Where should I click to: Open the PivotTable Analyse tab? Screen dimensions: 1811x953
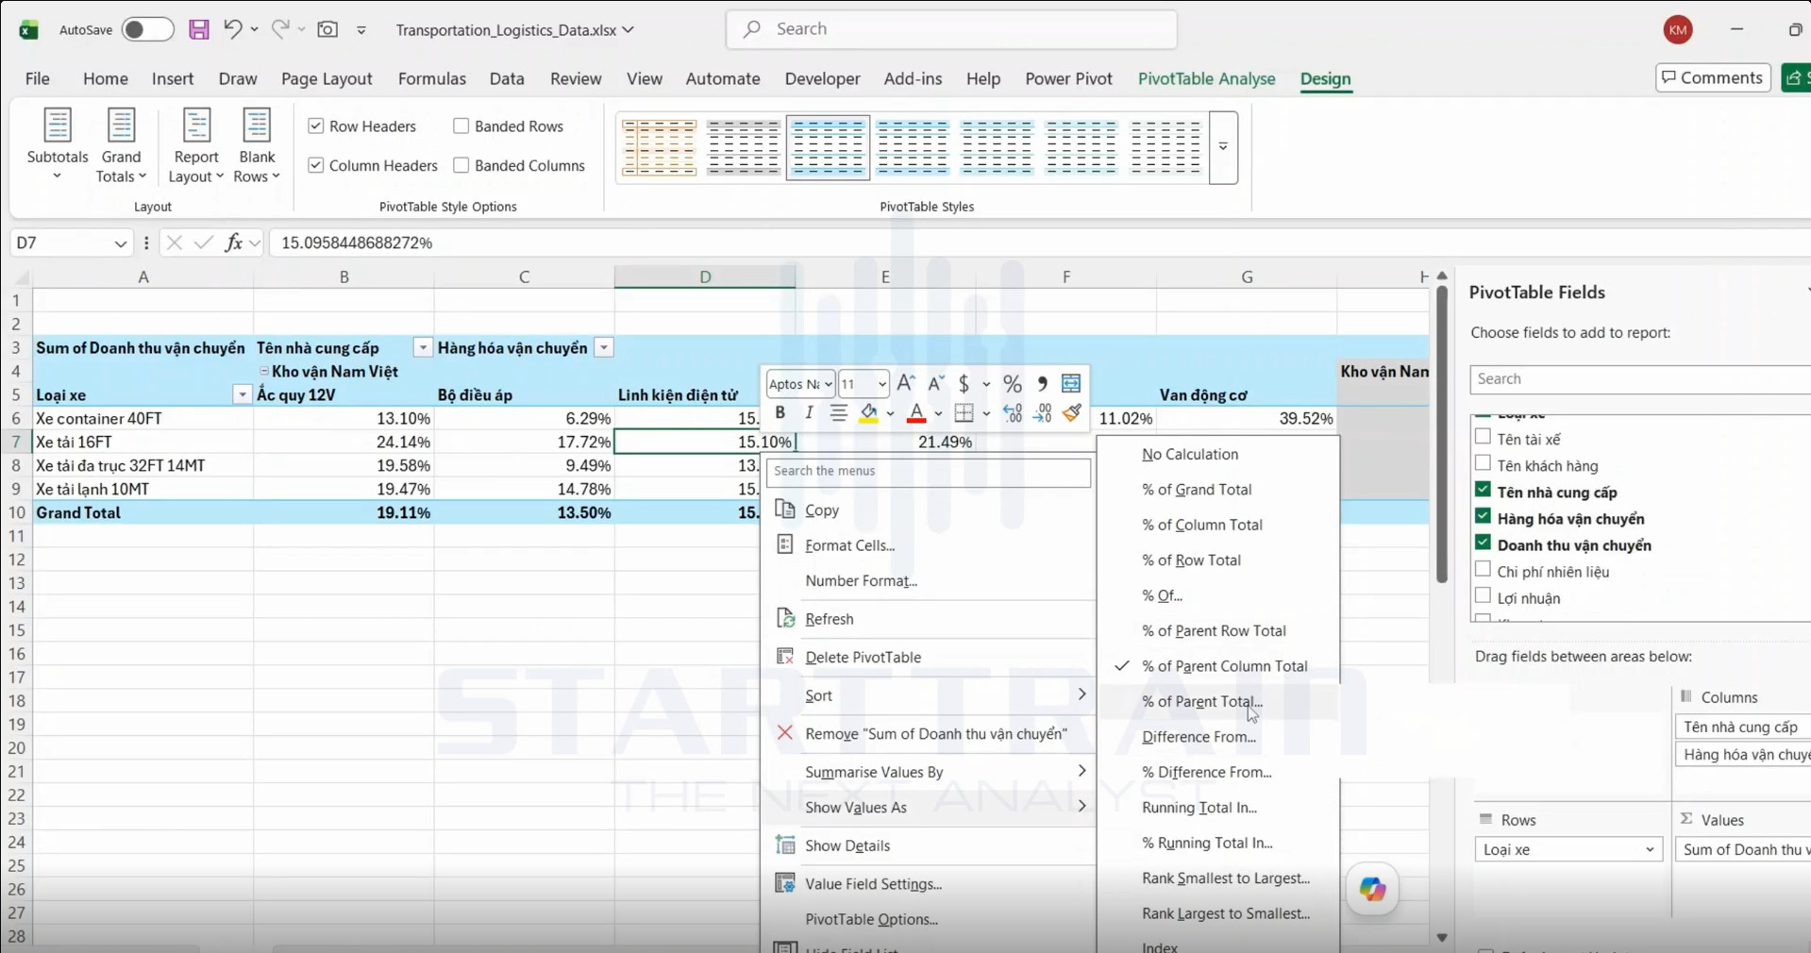coord(1206,78)
